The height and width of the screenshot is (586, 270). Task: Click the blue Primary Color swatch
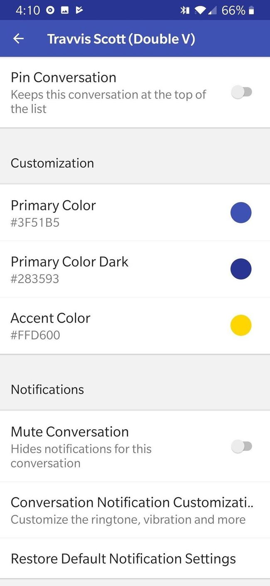tap(241, 213)
